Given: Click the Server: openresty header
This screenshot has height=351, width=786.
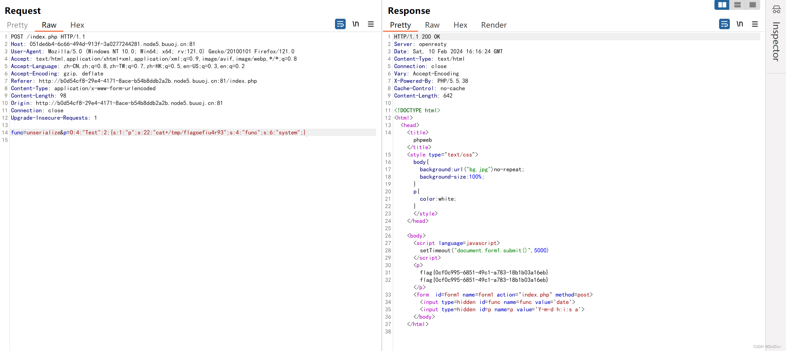Looking at the screenshot, I should click(x=420, y=44).
